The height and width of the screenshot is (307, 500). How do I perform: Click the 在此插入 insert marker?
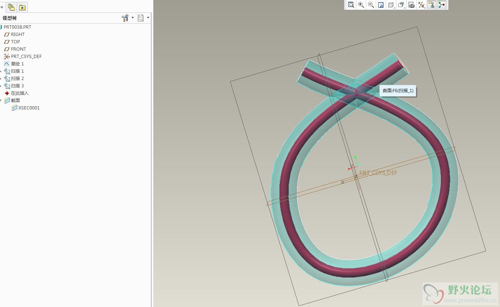tap(19, 93)
